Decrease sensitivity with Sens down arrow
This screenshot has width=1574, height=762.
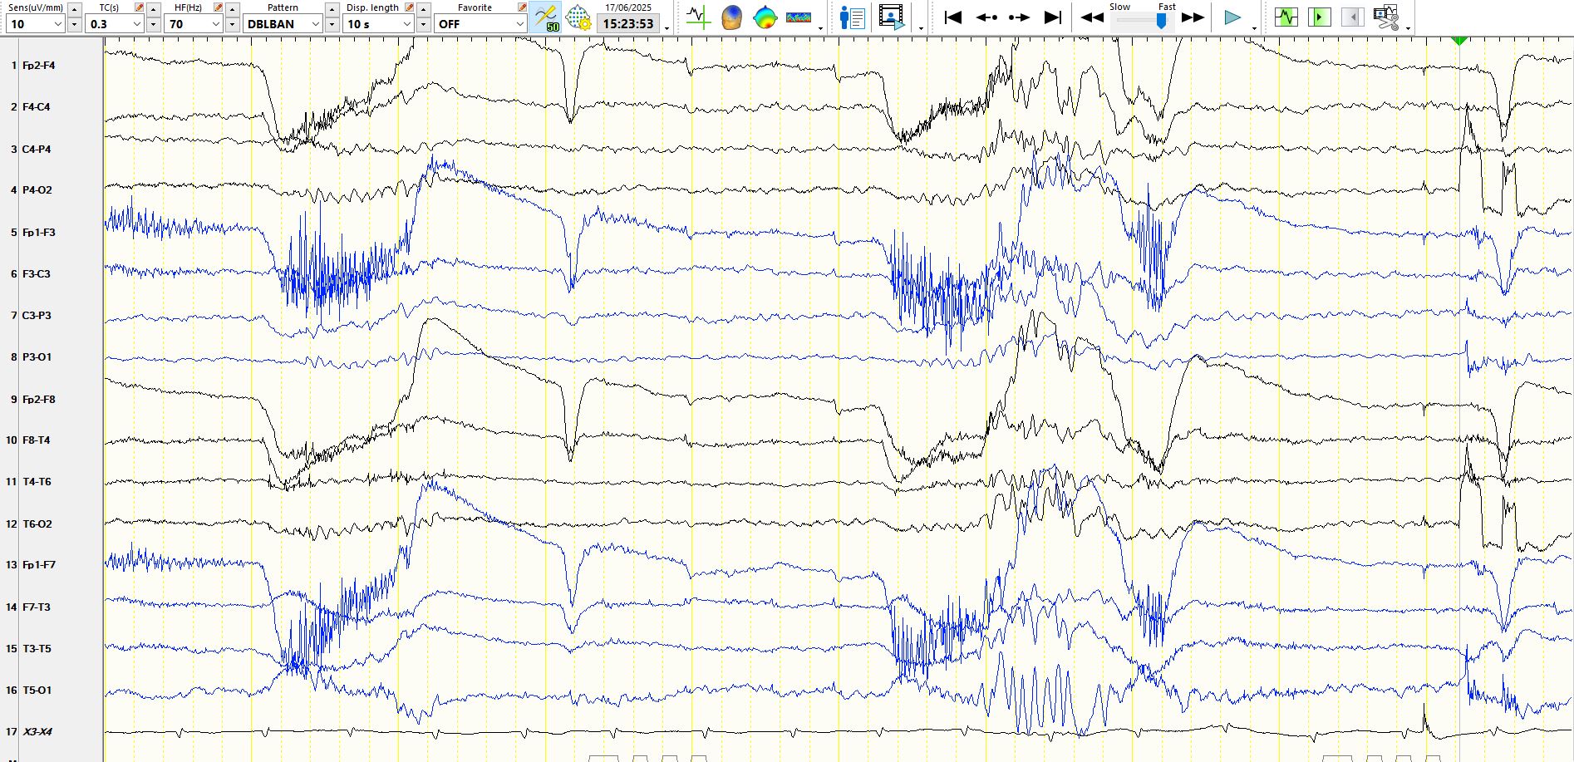coord(74,24)
